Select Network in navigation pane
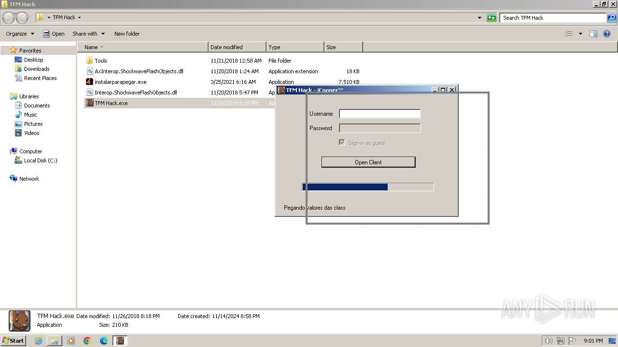 [29, 179]
